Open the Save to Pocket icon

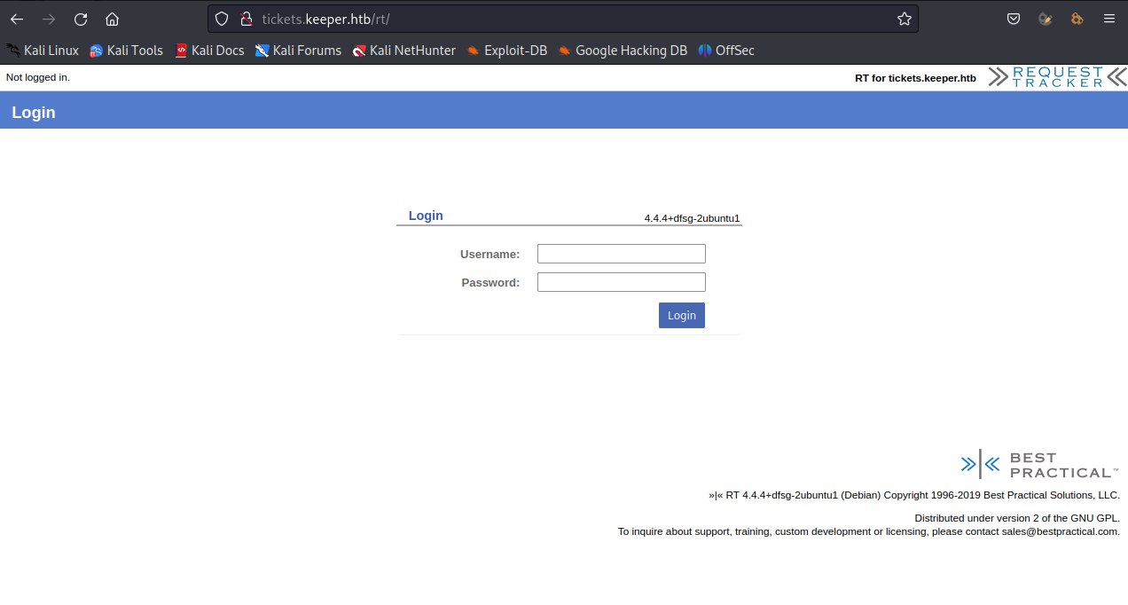click(x=1014, y=19)
